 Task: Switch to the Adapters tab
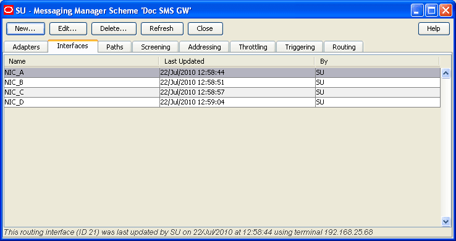coord(26,47)
